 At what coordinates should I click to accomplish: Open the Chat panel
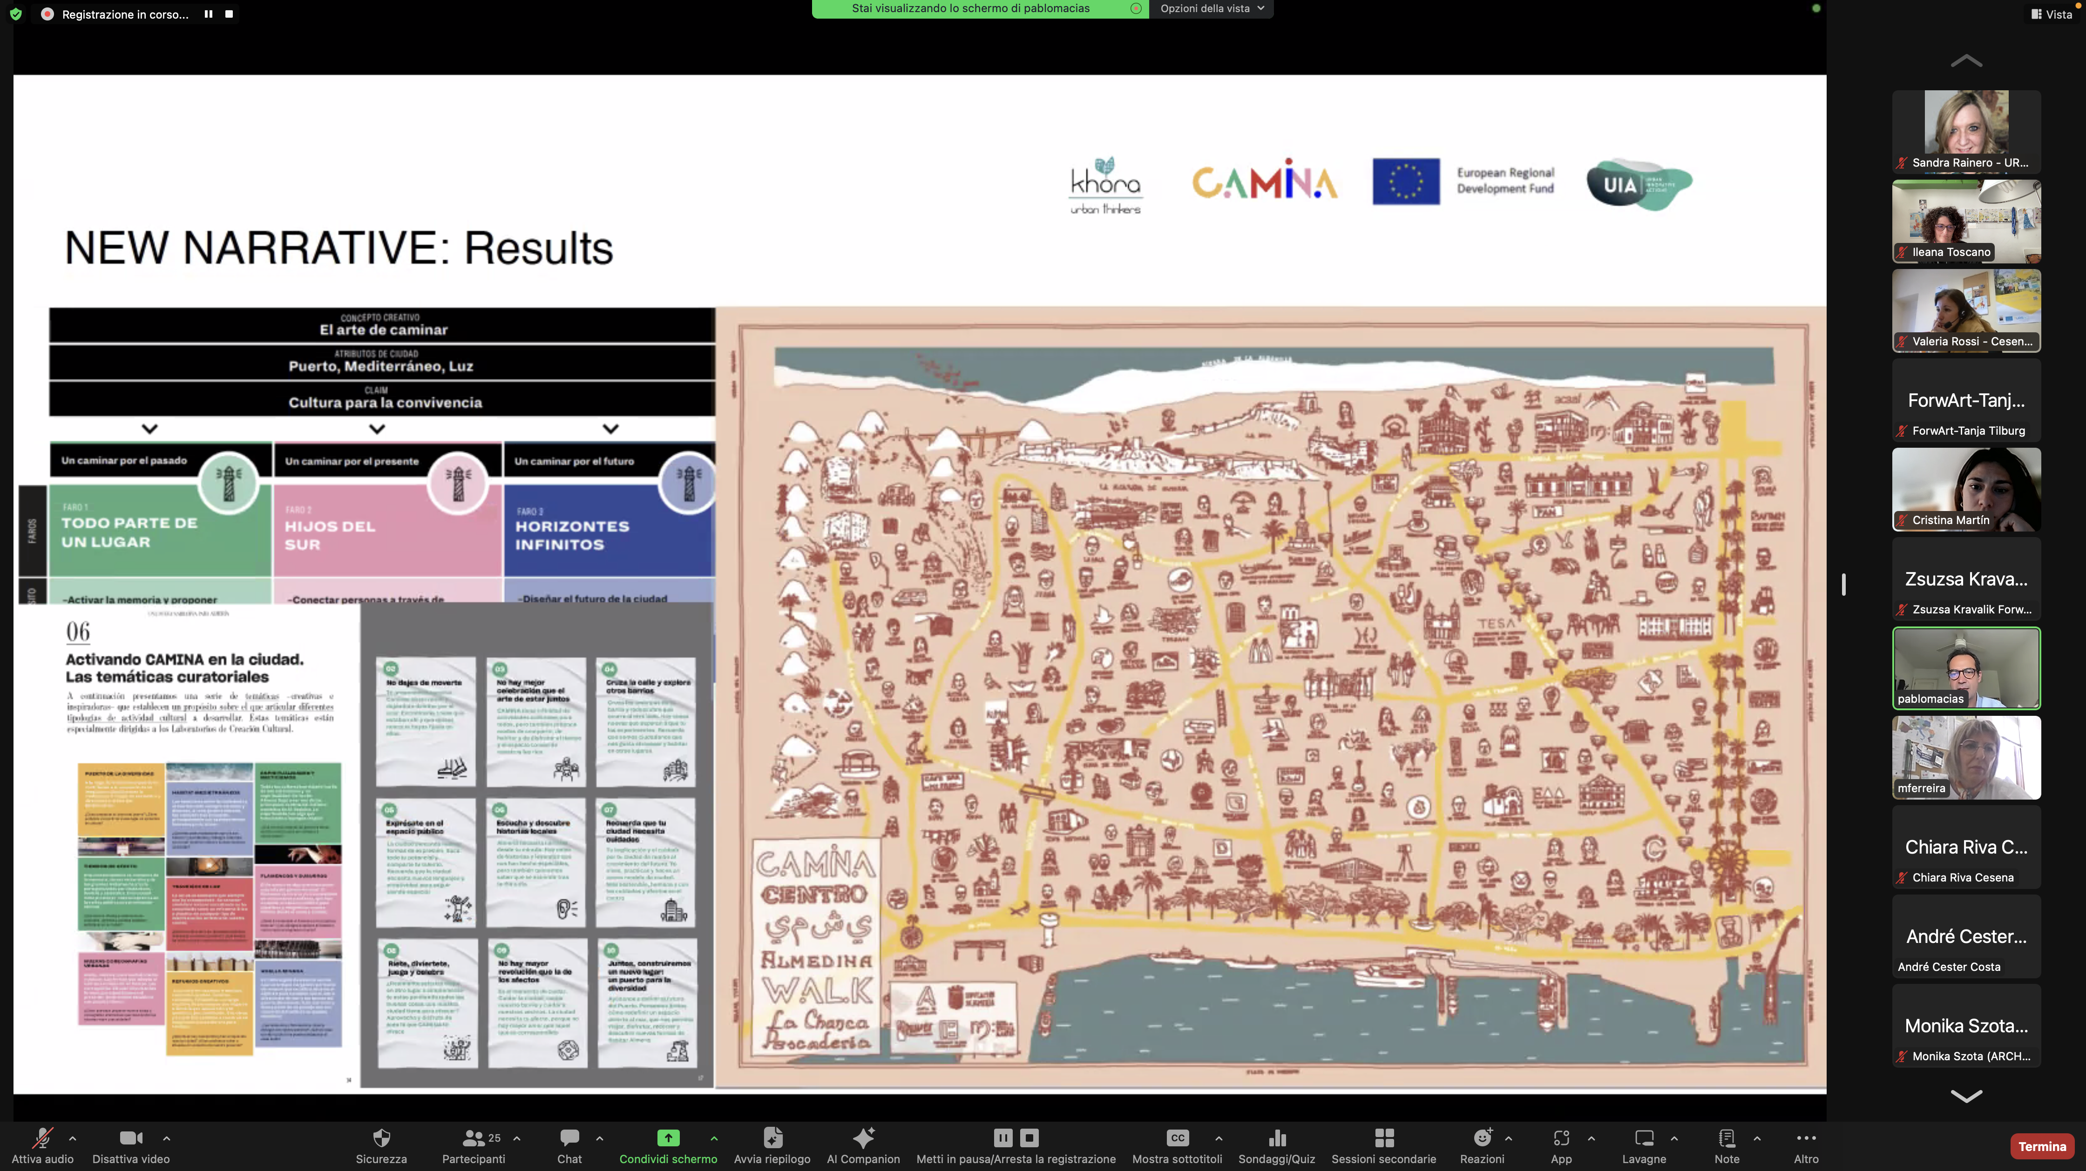tap(569, 1138)
